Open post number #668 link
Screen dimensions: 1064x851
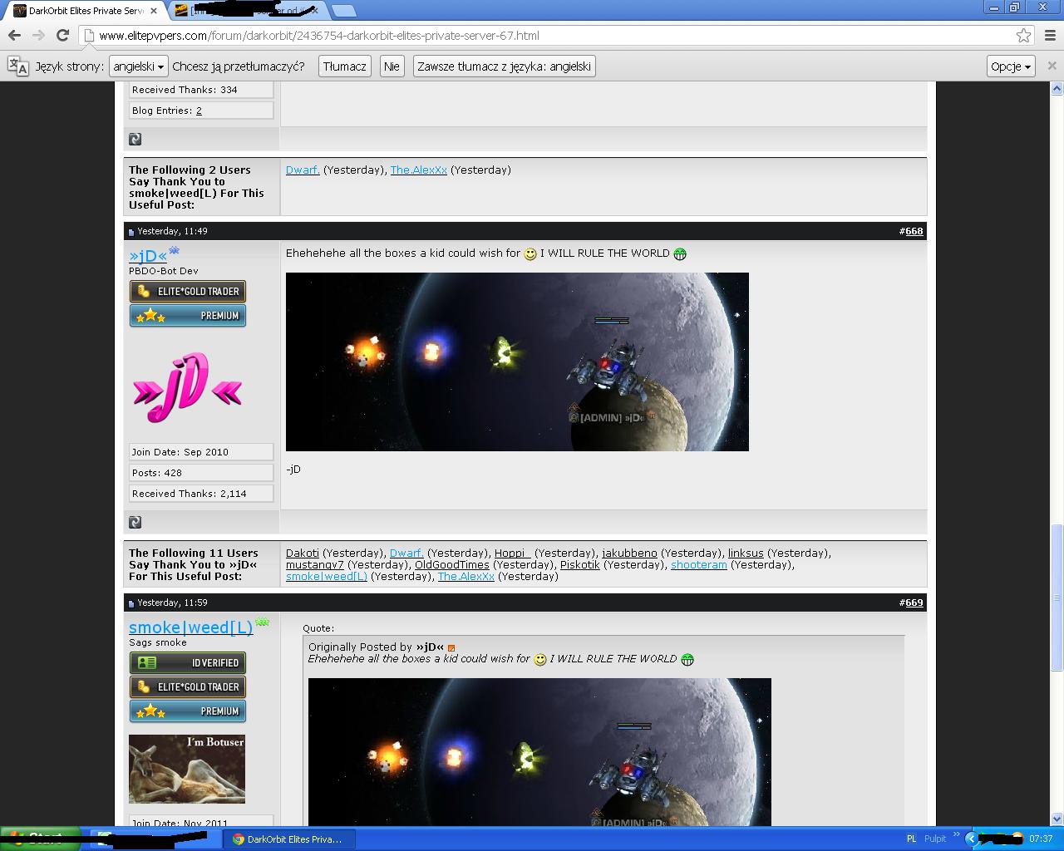pos(914,231)
